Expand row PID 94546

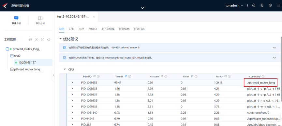[72, 119]
